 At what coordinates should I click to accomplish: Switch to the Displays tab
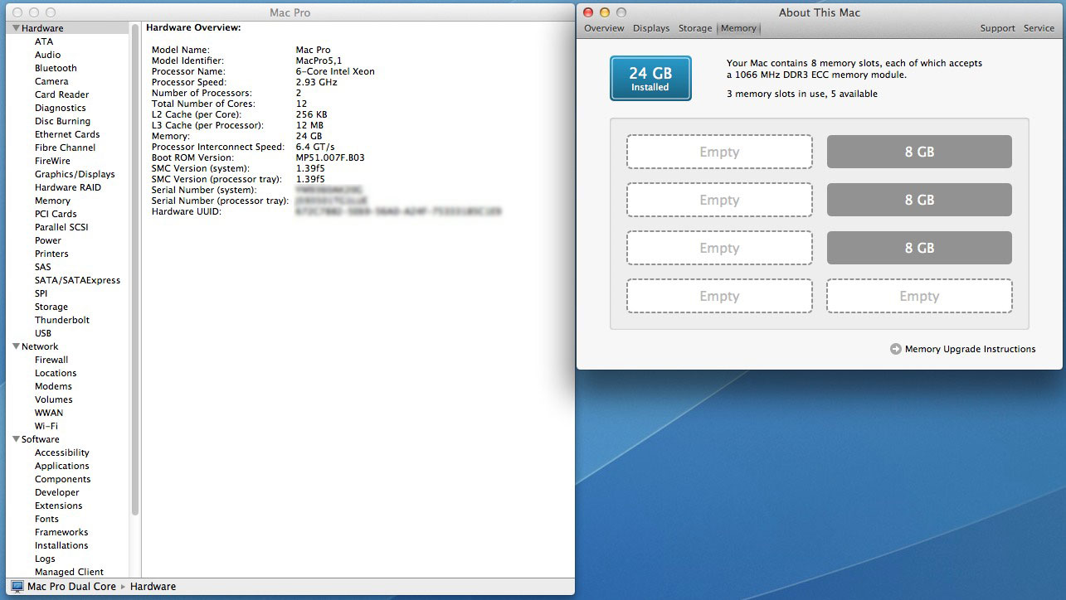pyautogui.click(x=651, y=28)
